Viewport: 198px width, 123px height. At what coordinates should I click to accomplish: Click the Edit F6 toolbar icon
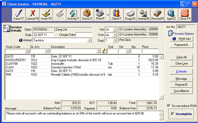[x=60, y=15]
